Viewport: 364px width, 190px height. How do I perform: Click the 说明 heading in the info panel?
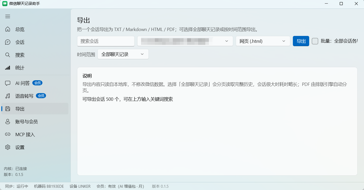click(x=87, y=76)
